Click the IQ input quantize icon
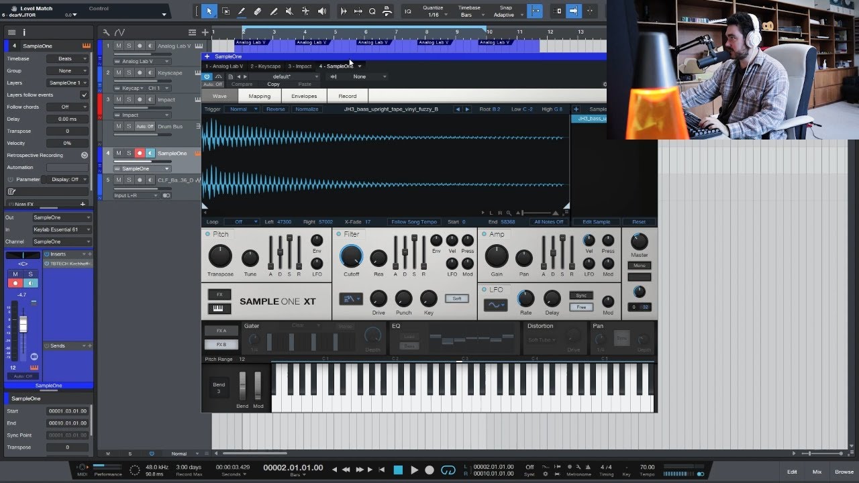859x483 pixels. click(408, 11)
